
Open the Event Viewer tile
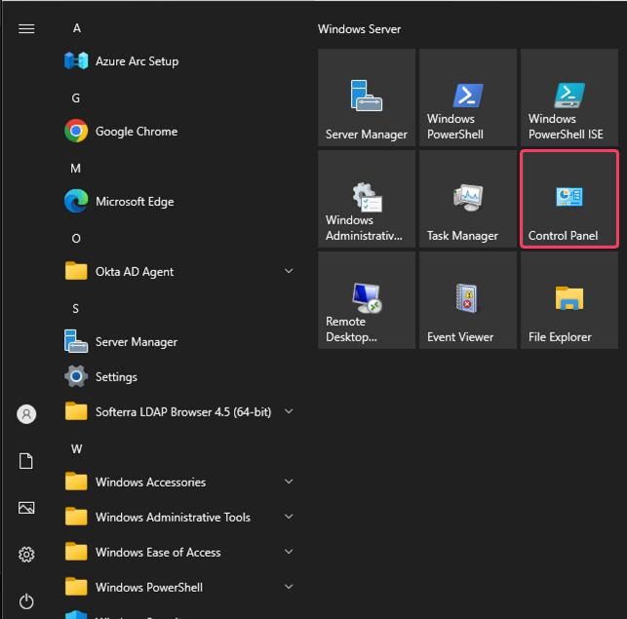(x=468, y=300)
